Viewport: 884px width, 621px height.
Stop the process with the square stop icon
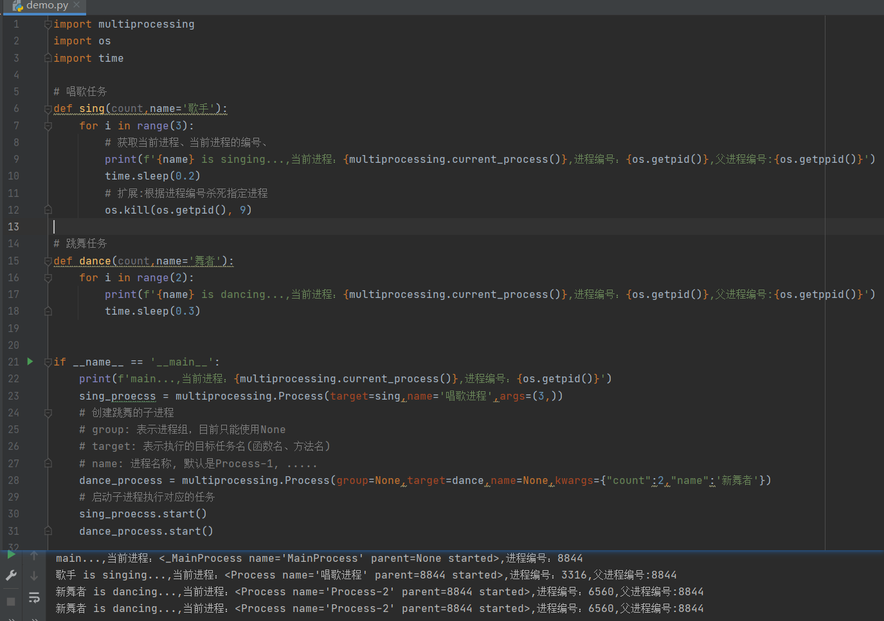pos(11,601)
